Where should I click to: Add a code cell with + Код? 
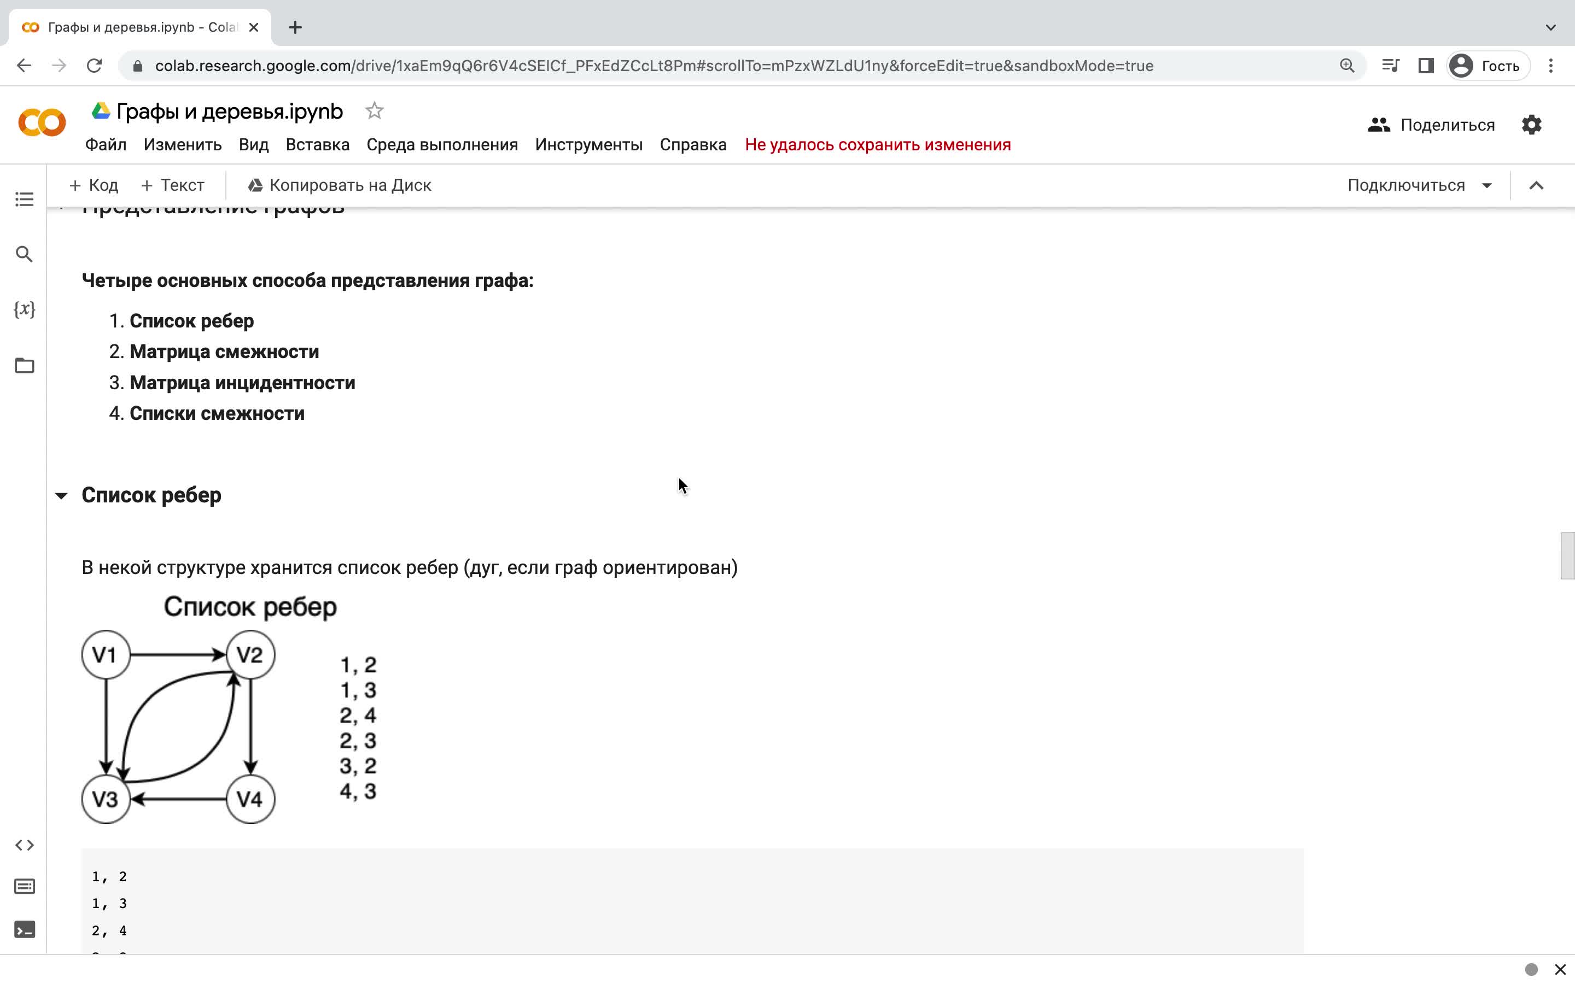click(x=94, y=185)
